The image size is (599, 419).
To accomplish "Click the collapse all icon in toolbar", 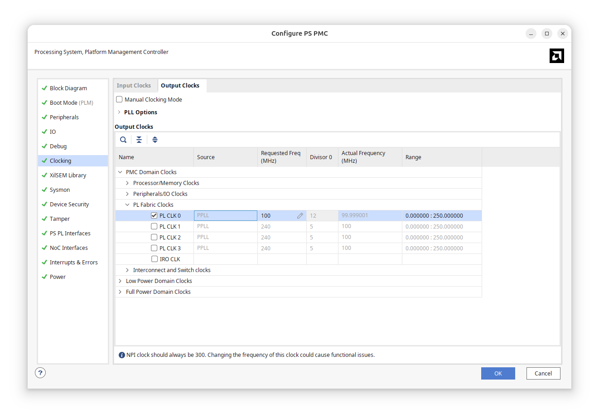I will click(x=139, y=140).
